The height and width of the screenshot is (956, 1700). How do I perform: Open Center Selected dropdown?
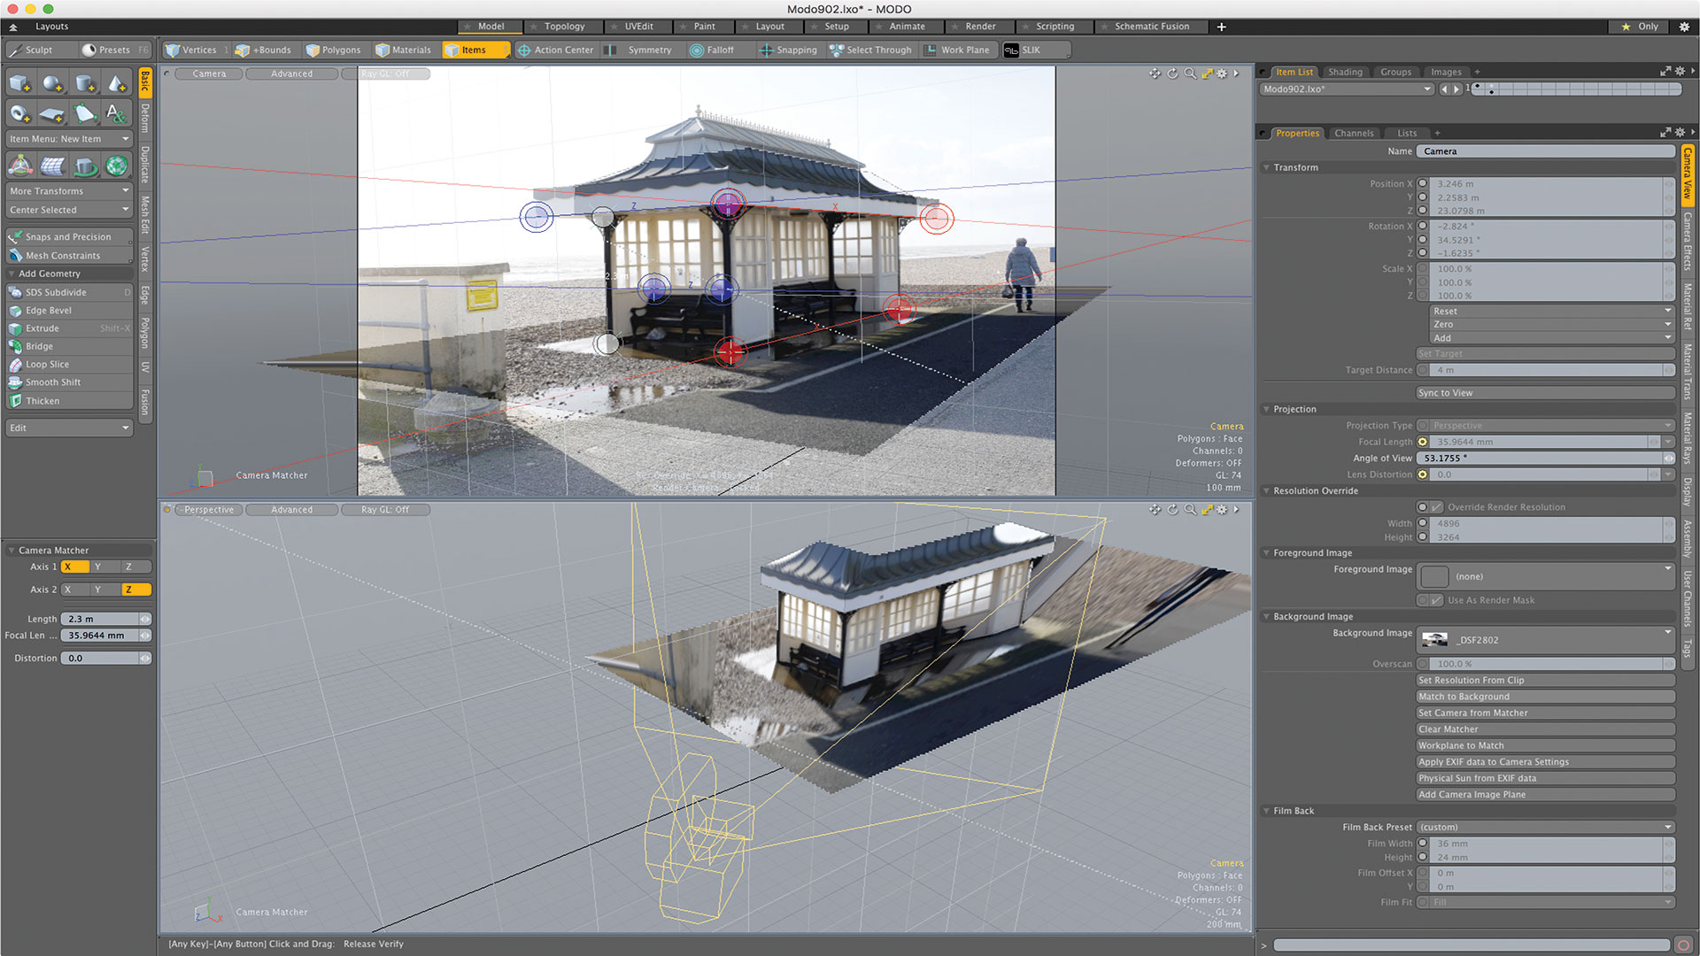[69, 210]
